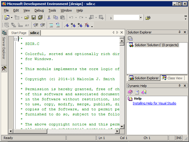This screenshot has width=189, height=142.
Task: Open the New Project dropdown arrow
Action: pyautogui.click(x=12, y=18)
